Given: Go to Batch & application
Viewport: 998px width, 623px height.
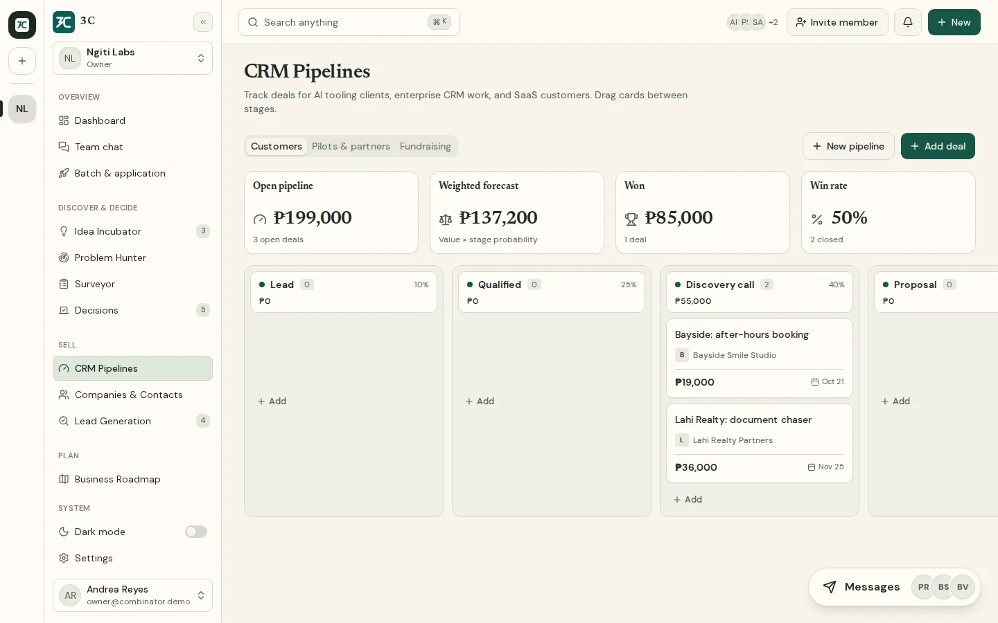Looking at the screenshot, I should (132, 173).
